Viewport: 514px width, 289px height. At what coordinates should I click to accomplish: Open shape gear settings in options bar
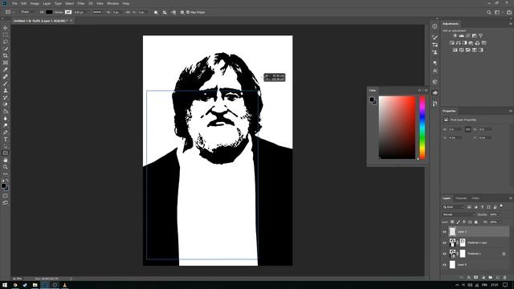click(x=182, y=12)
